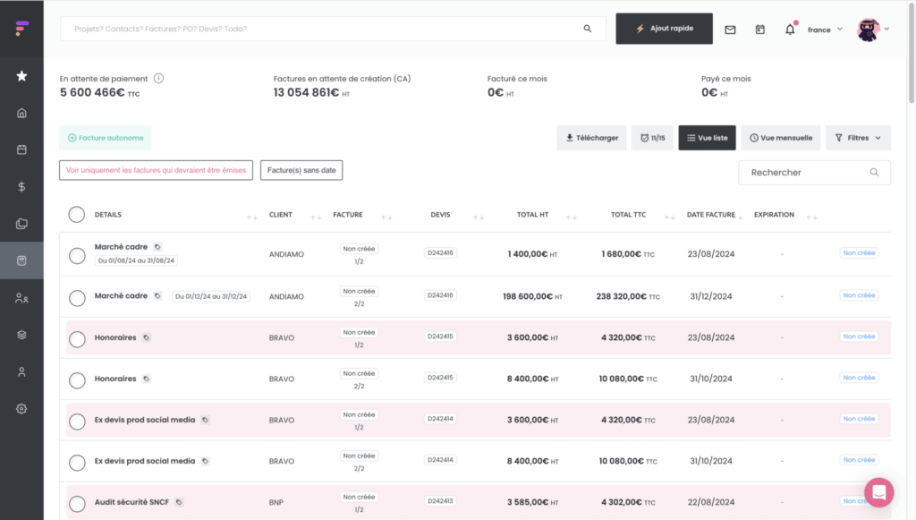Toggle the select-all circle in table header
Viewport: 916px width, 520px height.
click(76, 215)
